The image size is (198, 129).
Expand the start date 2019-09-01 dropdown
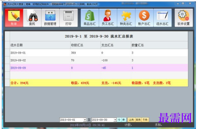point(85,120)
